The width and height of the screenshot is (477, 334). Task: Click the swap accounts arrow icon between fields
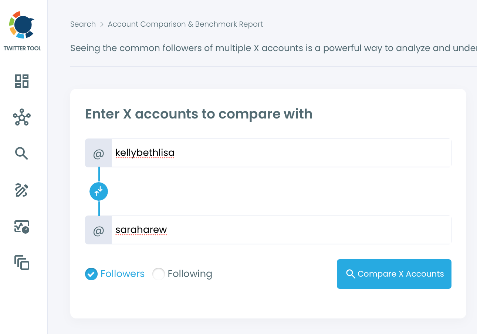98,191
